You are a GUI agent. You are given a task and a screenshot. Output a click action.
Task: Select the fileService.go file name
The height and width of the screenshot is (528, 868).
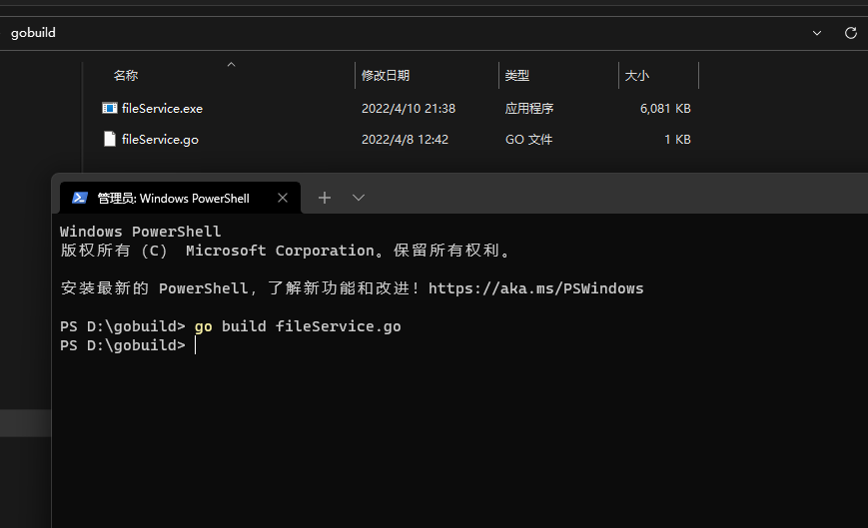coord(160,140)
